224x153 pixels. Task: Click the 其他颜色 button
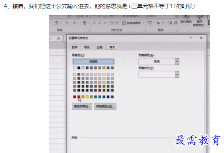105,107
